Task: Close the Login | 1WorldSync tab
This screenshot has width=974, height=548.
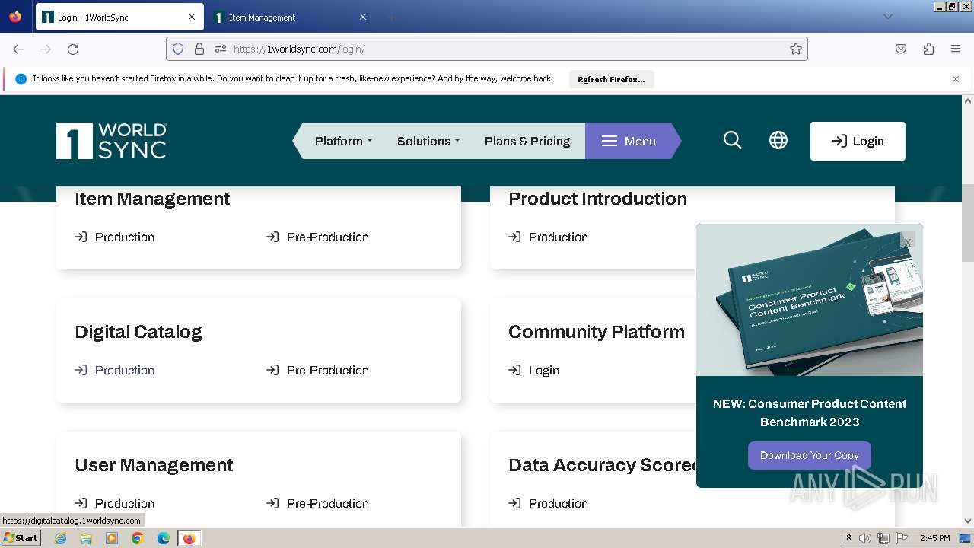Action: [192, 17]
